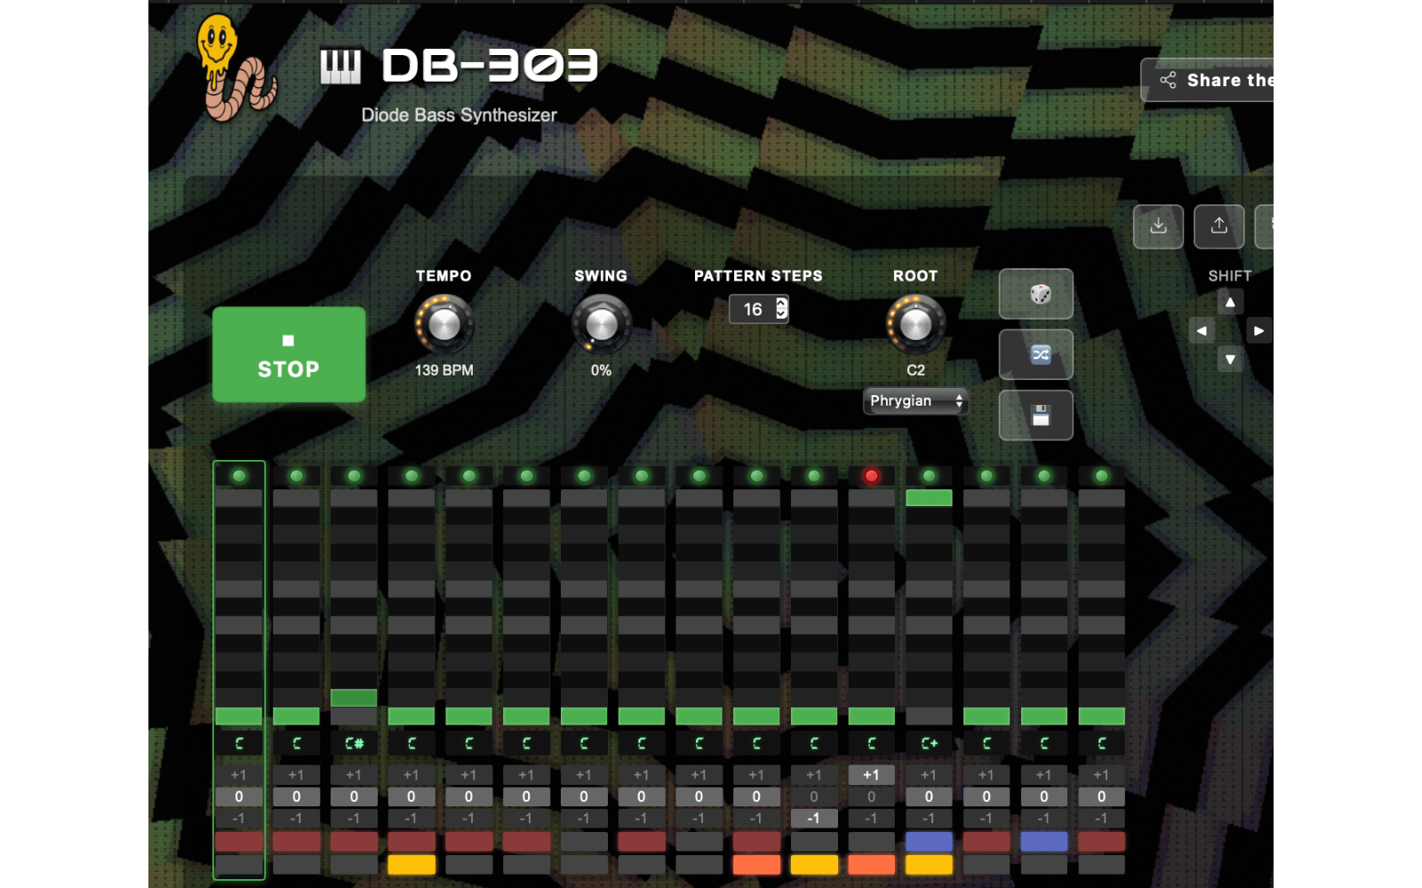
Task: Shift the pattern left with the left arrow
Action: click(x=1201, y=330)
